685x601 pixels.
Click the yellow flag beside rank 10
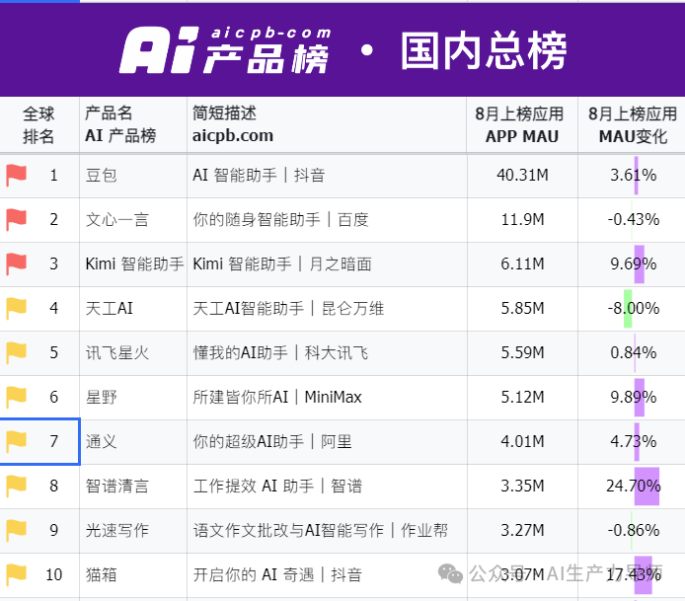[16, 574]
